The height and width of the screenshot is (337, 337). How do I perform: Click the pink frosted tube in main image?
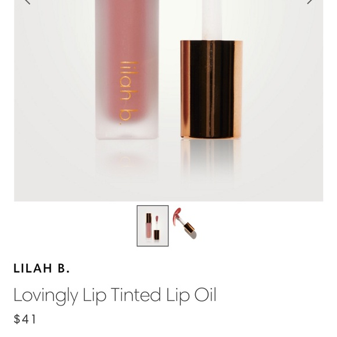(127, 70)
